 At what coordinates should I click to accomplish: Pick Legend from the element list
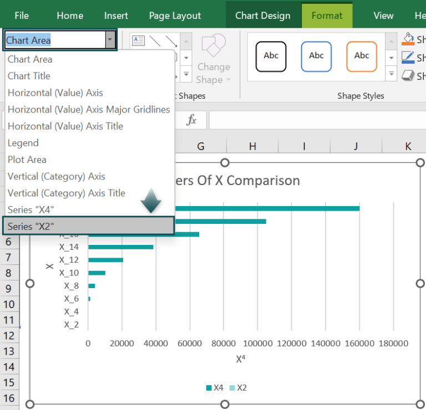[89, 143]
